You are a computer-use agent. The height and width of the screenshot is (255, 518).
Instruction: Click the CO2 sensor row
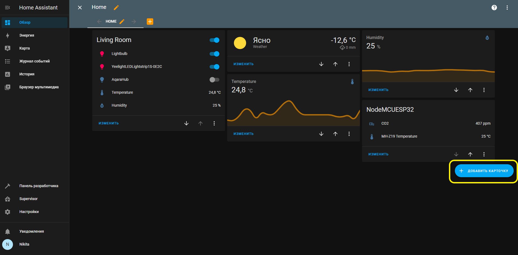(x=428, y=123)
